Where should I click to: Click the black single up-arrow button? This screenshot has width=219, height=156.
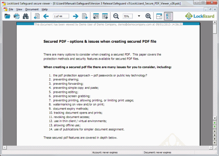tap(215, 135)
